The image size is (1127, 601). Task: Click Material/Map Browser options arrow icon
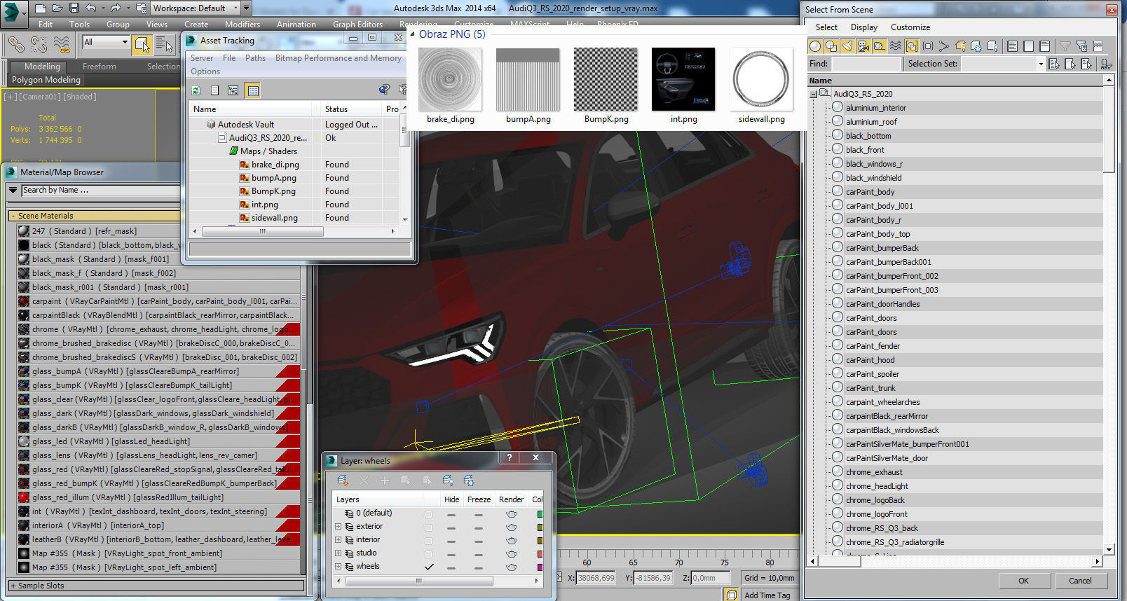(13, 190)
